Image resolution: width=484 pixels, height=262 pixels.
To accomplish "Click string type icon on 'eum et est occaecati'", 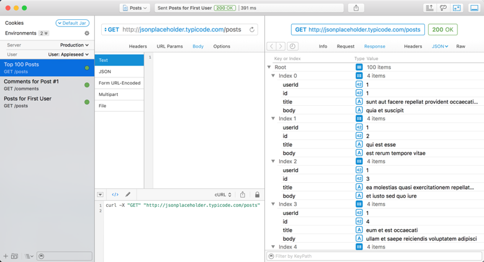I will coord(359,230).
